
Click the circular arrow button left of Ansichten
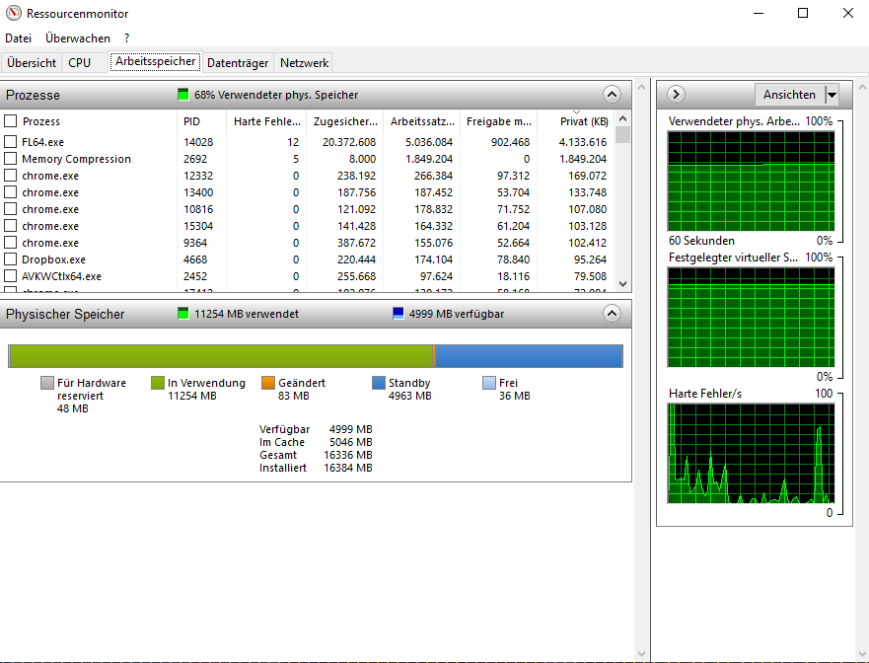click(676, 95)
